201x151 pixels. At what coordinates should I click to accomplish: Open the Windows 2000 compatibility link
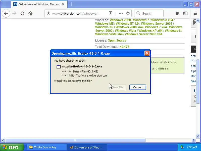[x=120, y=20]
